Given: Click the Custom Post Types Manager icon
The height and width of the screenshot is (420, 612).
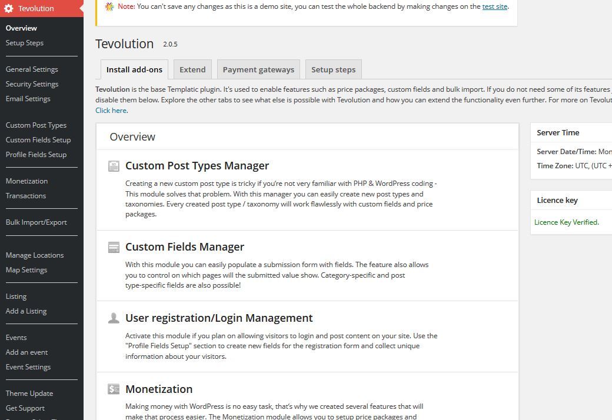Looking at the screenshot, I should [x=114, y=166].
